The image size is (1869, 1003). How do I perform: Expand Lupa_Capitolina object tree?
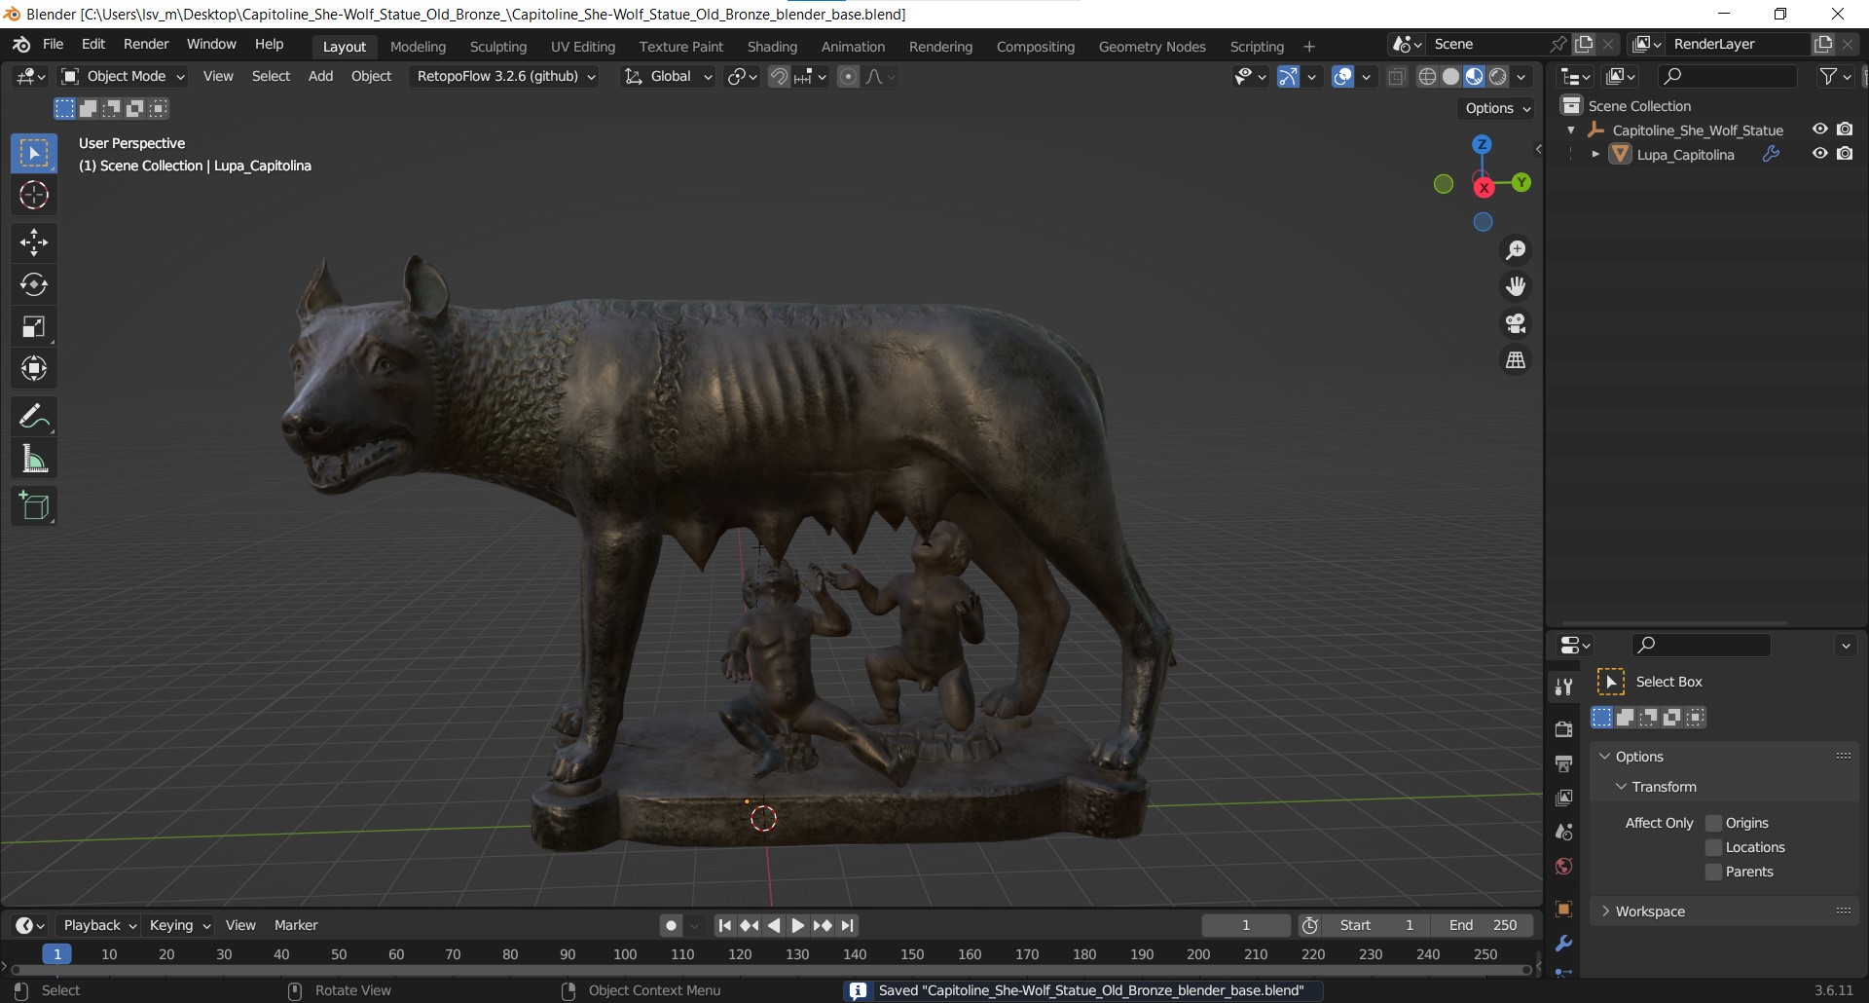pyautogui.click(x=1594, y=154)
